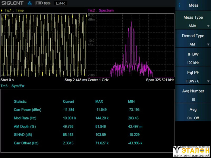This screenshot has width=211, height=158.
Task: Select the Trc2 Spectrum trace label
Action: click(101, 10)
